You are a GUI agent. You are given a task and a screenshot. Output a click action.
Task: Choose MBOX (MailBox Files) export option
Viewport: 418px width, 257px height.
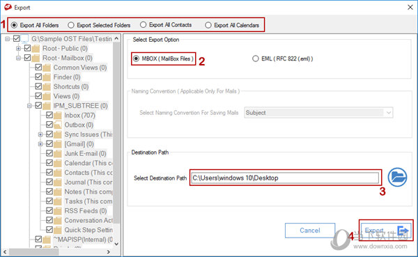pos(137,59)
